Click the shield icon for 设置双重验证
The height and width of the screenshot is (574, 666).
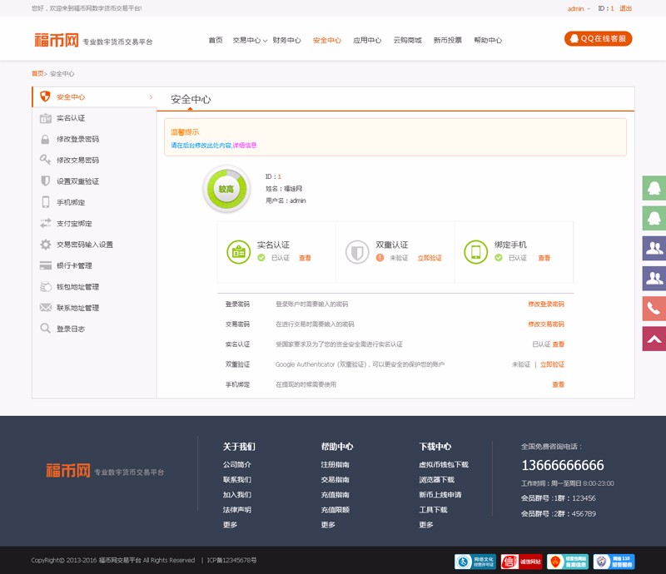pos(46,181)
